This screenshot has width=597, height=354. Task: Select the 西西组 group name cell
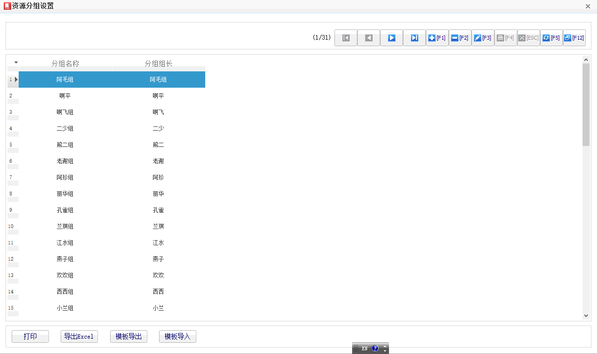(x=65, y=292)
